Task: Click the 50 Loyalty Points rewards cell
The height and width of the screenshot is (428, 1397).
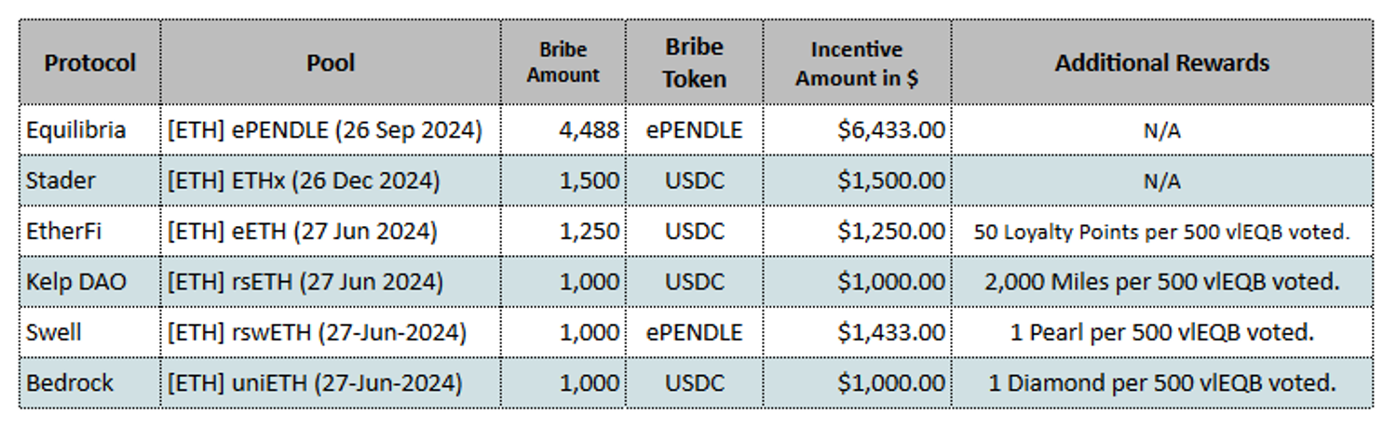Action: click(1161, 232)
